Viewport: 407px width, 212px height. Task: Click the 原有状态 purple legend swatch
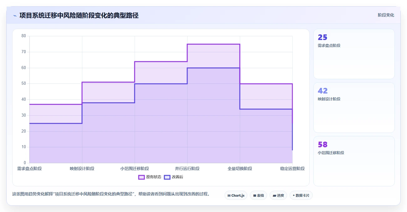pos(142,177)
